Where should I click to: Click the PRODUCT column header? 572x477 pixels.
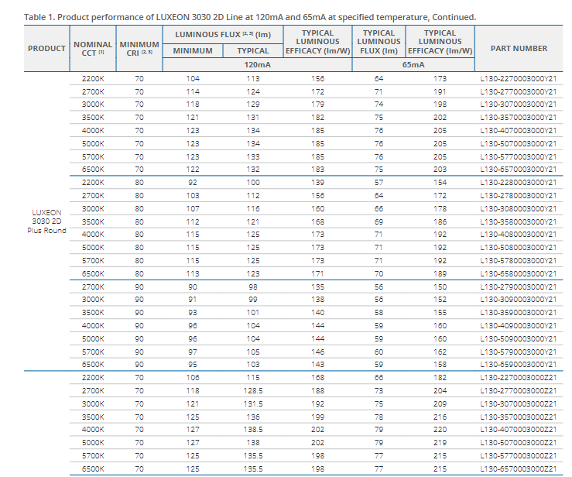pyautogui.click(x=46, y=48)
